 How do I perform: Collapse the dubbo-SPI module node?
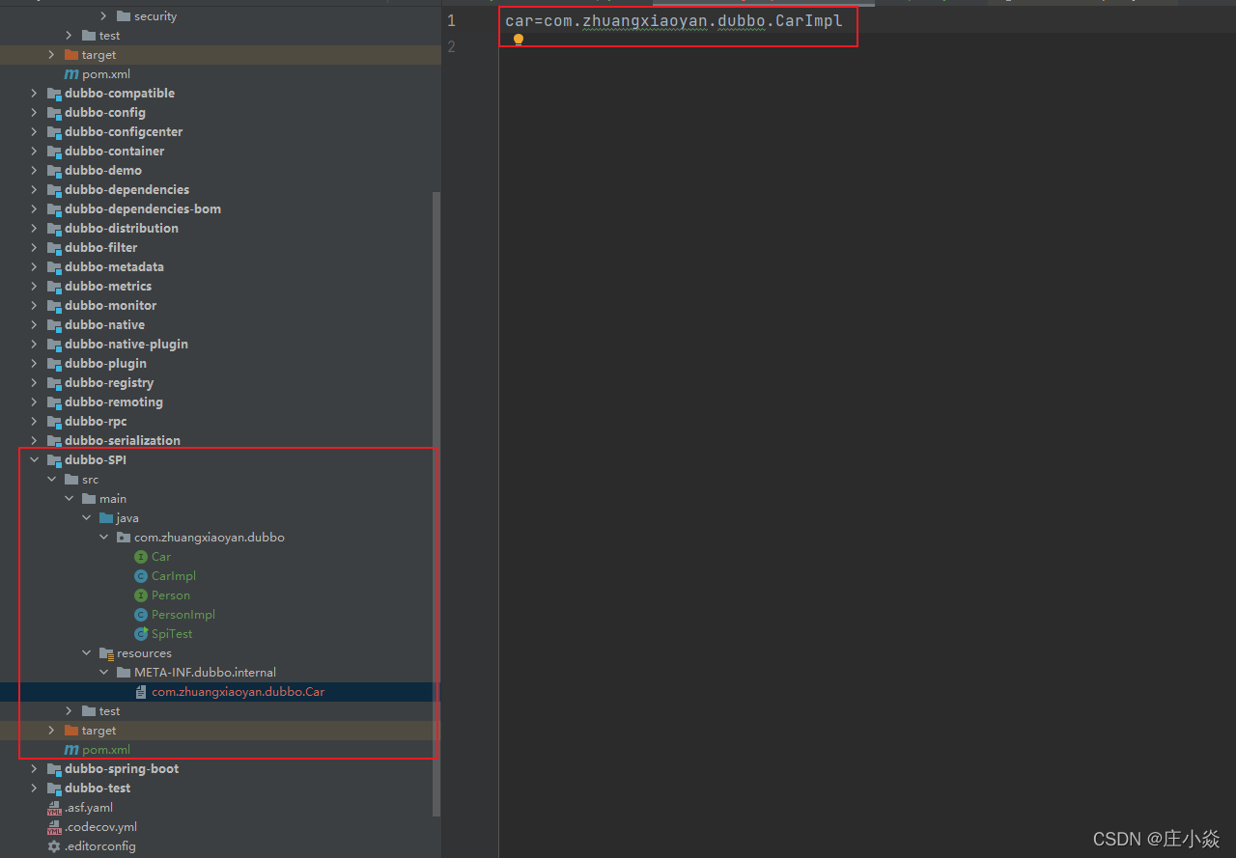coord(34,460)
